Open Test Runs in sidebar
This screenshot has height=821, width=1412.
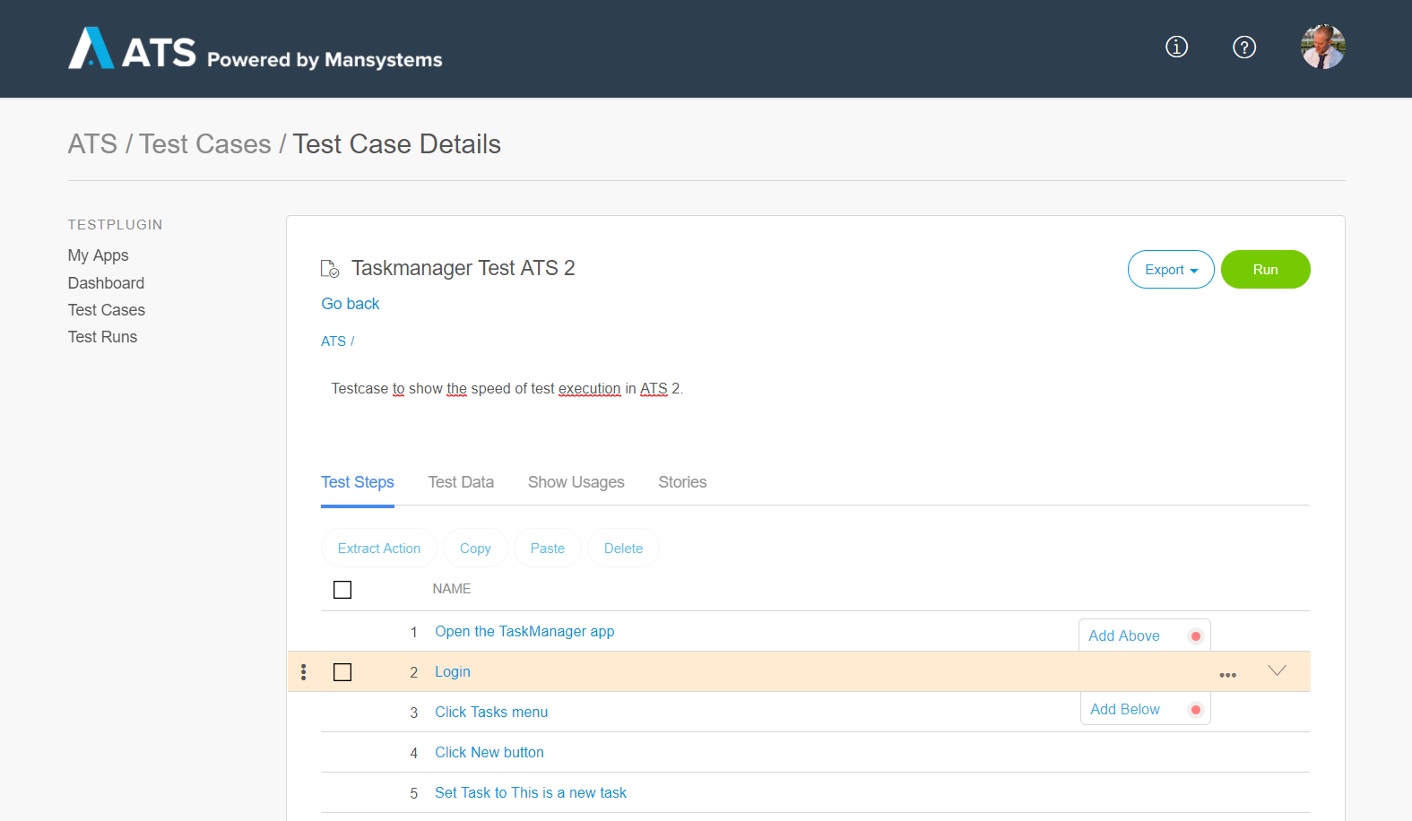pos(102,337)
